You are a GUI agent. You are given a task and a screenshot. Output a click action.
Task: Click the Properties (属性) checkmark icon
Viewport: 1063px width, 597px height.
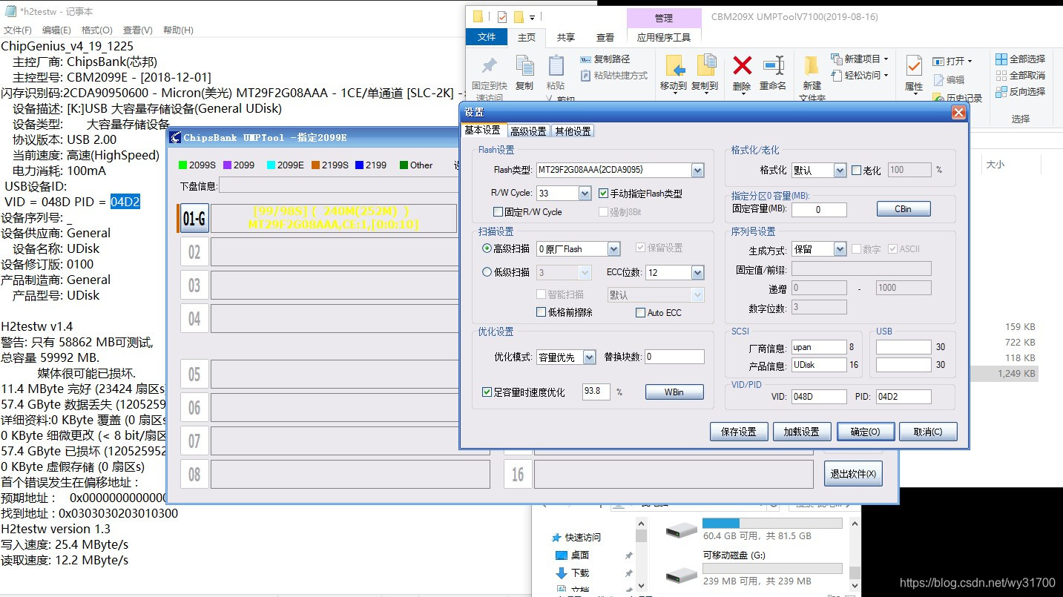point(914,65)
